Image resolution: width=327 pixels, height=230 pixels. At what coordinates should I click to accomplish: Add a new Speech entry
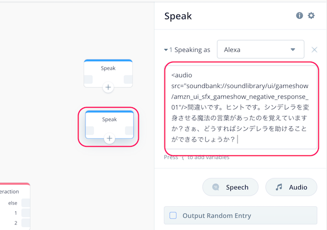tap(230, 187)
